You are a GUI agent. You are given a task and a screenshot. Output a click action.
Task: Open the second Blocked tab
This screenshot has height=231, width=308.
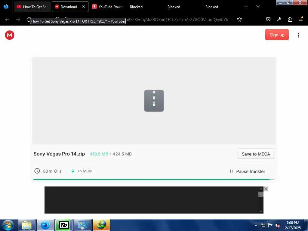(x=174, y=7)
